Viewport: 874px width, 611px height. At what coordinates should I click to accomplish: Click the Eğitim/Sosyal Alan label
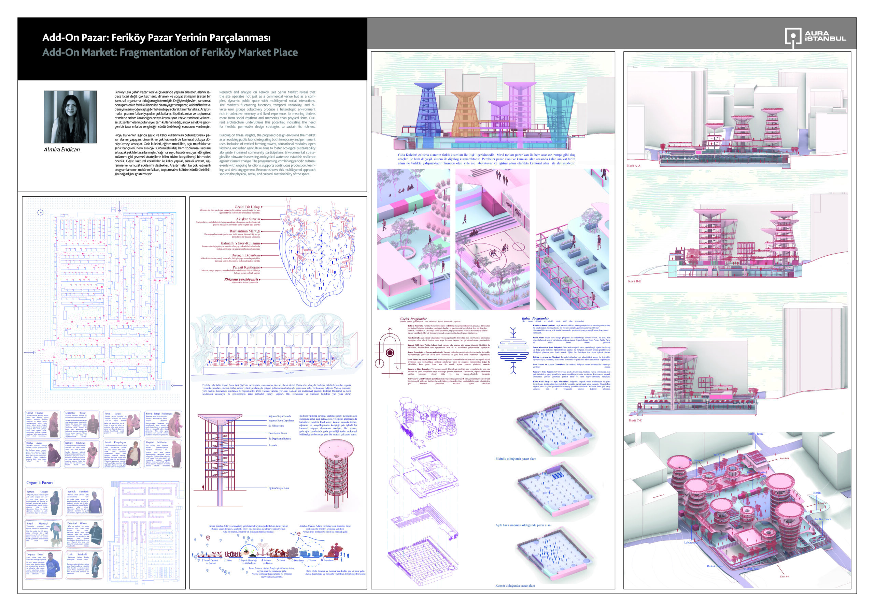[x=279, y=488]
